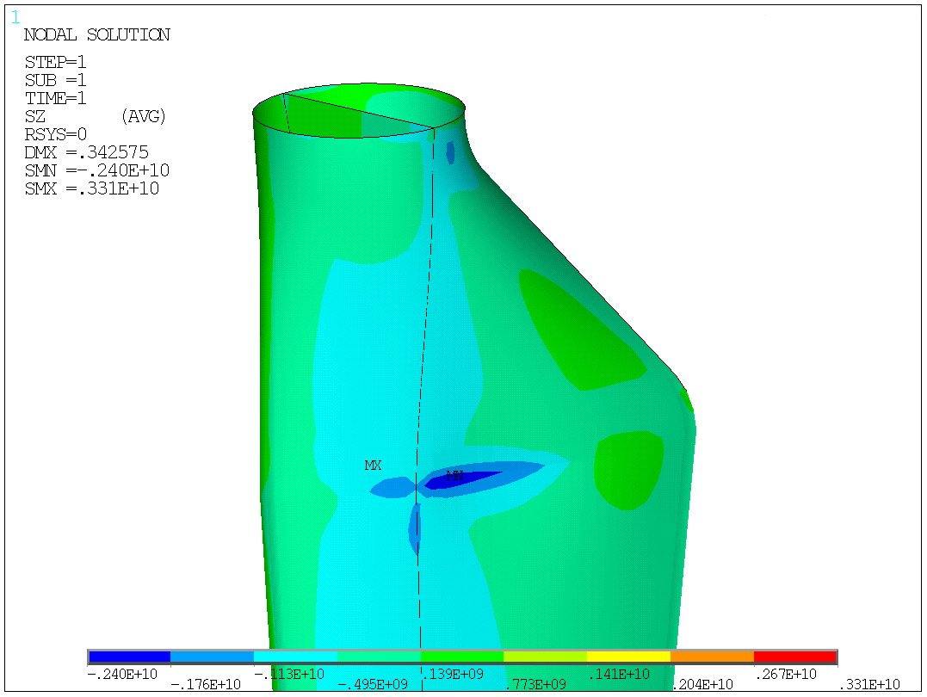The width and height of the screenshot is (927, 697).
Task: Select the cyan legend color band
Action: pyautogui.click(x=295, y=657)
